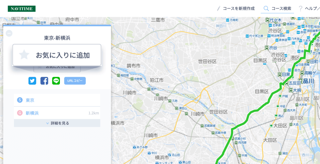Click 渋谷 station icon on map
Viewport: 320px width, 164px height.
pyautogui.click(x=266, y=48)
